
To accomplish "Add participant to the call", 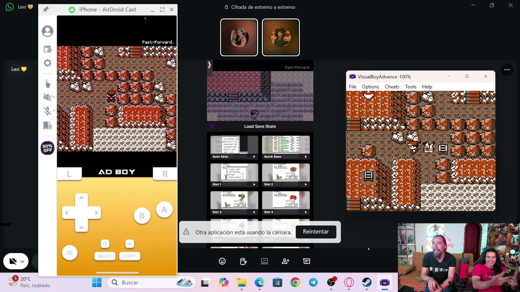I will [x=286, y=261].
